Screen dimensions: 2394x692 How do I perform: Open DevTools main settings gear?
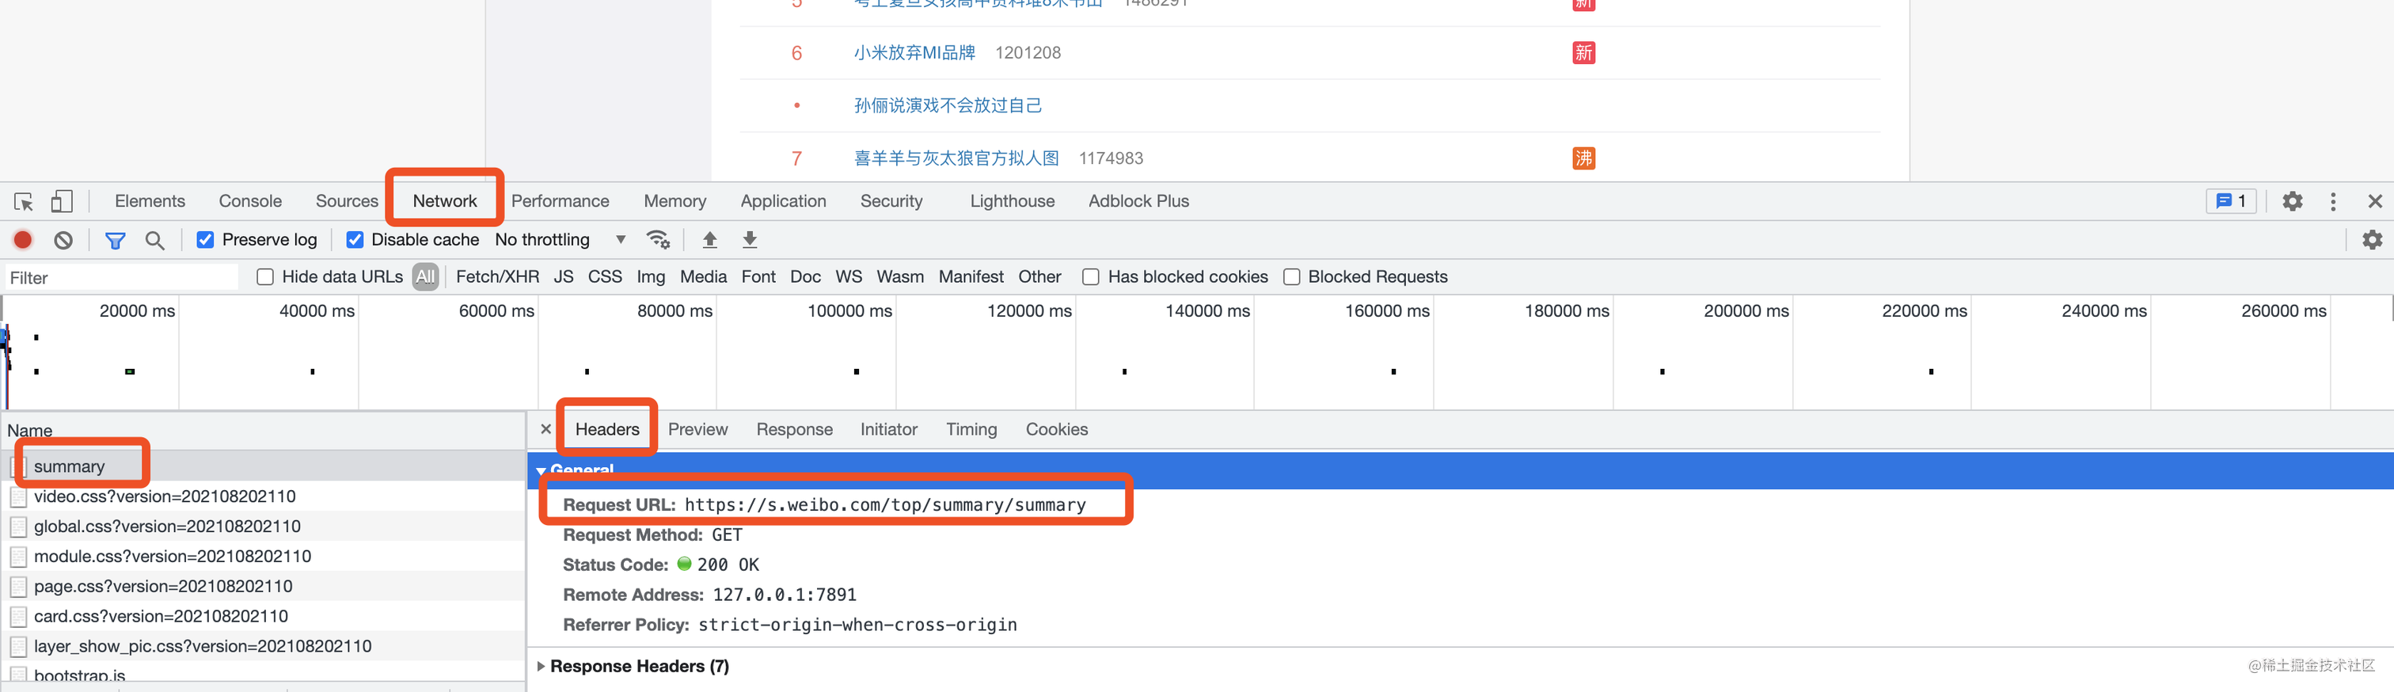click(x=2293, y=202)
